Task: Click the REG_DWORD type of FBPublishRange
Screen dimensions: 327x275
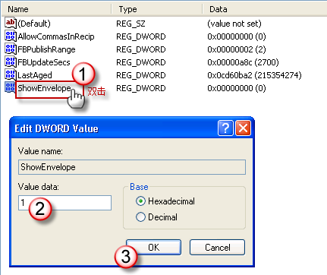Action: [x=141, y=49]
